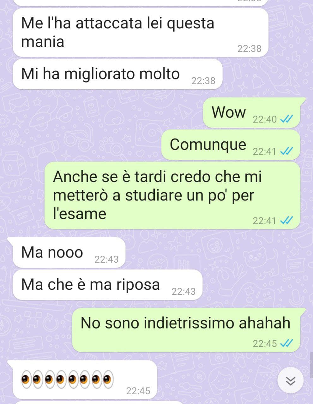313x404 pixels.
Task: Tap the 'No sono indietrissimo ahahah' bubble
Action: tap(189, 330)
